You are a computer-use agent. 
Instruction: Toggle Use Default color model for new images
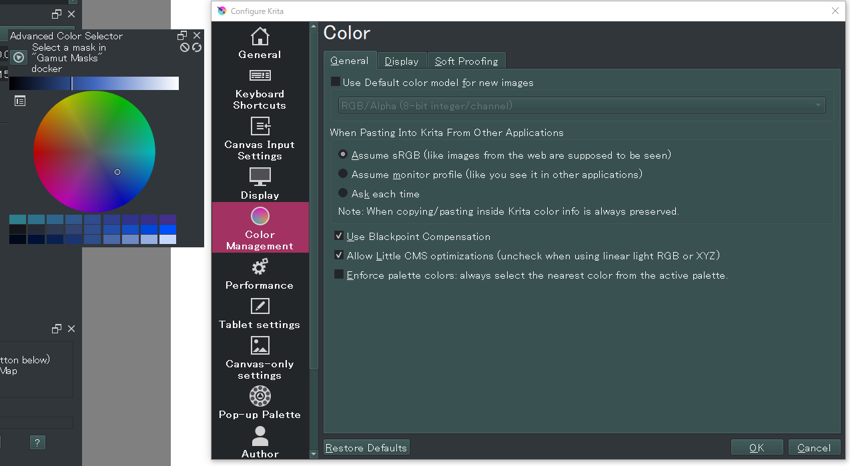(432, 83)
